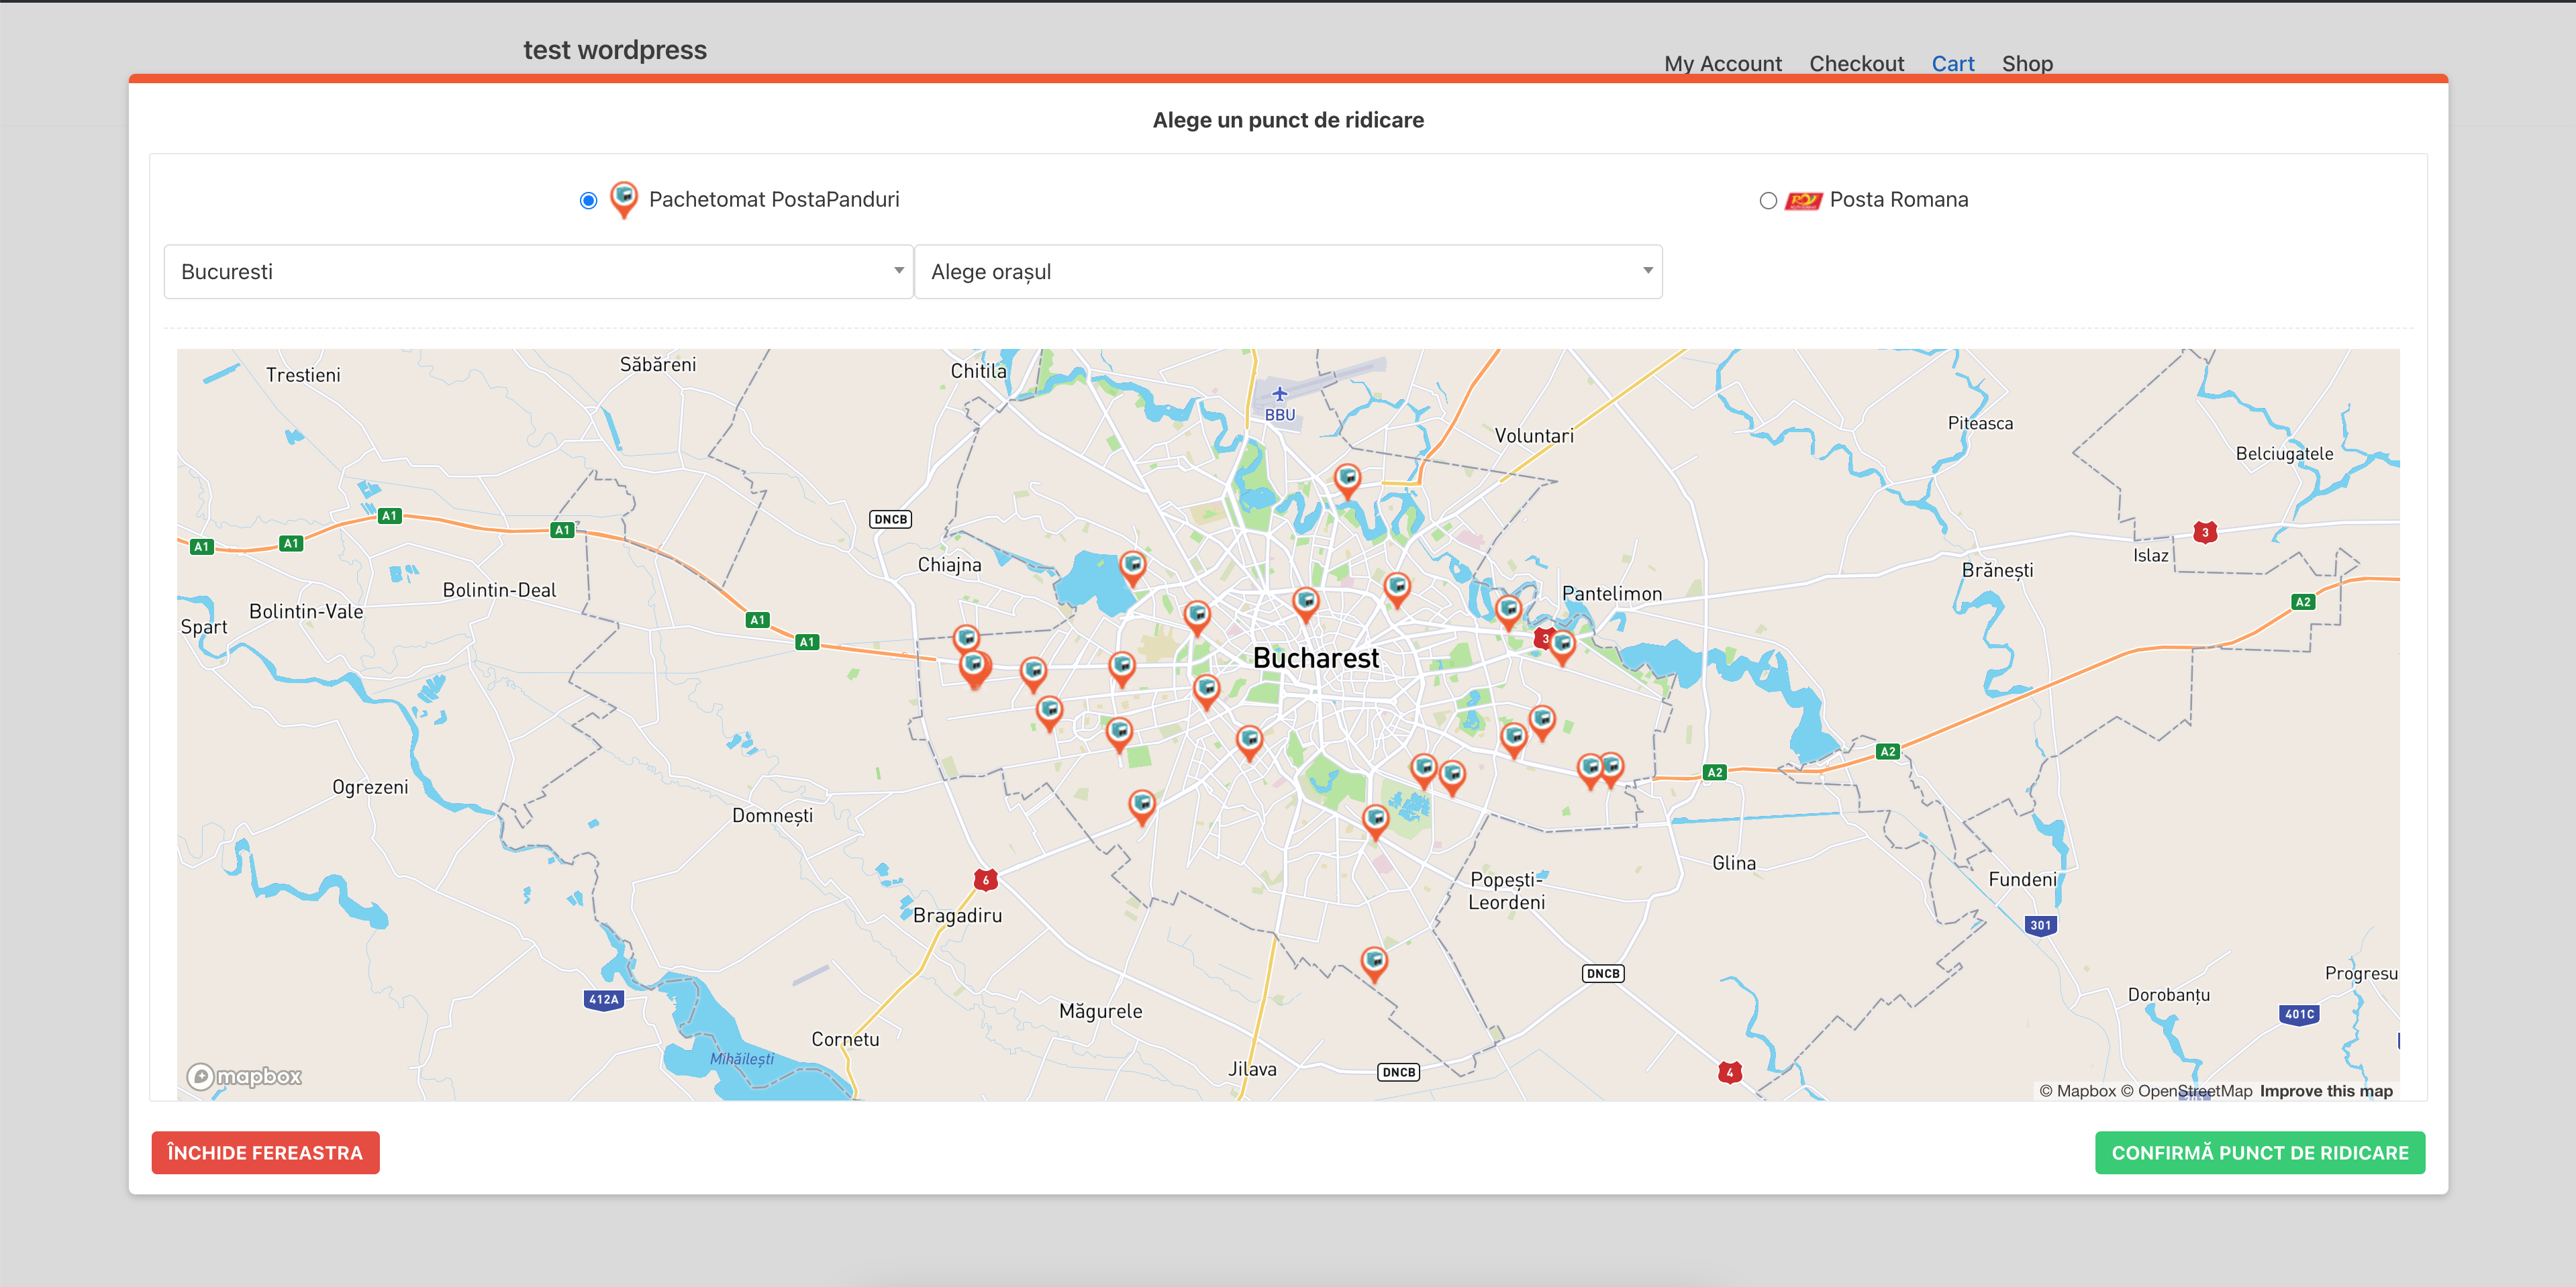Image resolution: width=2576 pixels, height=1287 pixels.
Task: Open the Bucuresti county dropdown
Action: tap(539, 272)
